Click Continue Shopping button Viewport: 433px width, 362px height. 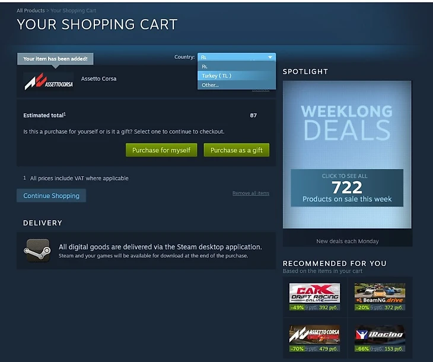coord(52,196)
